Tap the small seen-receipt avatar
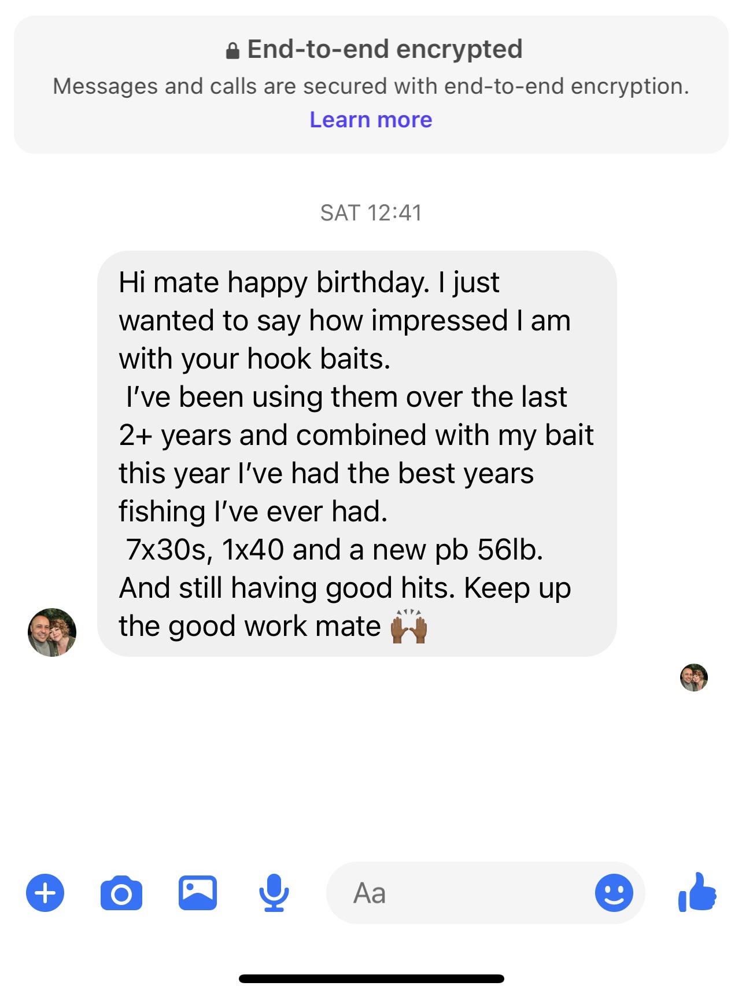The image size is (742, 997). 693,678
